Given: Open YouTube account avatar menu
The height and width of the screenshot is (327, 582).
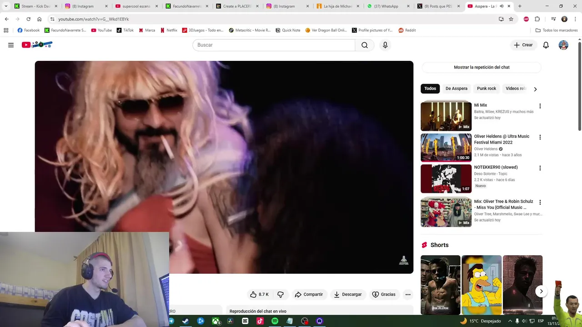Looking at the screenshot, I should click(563, 45).
